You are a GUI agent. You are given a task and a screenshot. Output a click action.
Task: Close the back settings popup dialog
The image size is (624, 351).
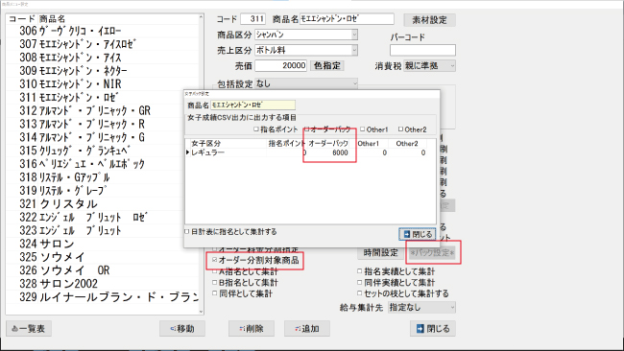(x=417, y=235)
